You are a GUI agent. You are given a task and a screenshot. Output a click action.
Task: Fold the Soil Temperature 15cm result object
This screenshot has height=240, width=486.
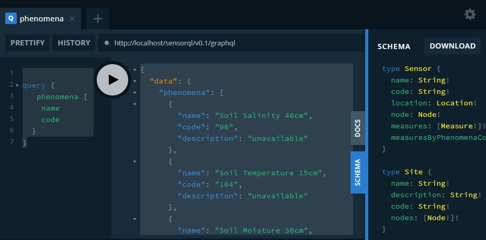(135, 161)
